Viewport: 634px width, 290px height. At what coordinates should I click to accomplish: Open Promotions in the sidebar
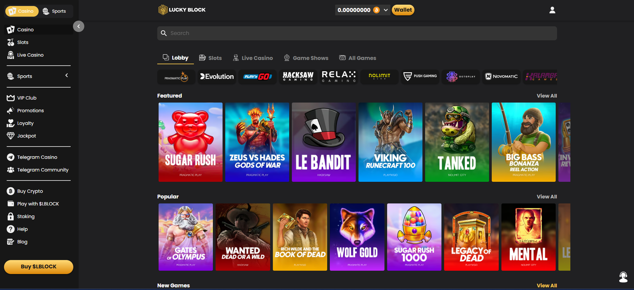point(39,111)
